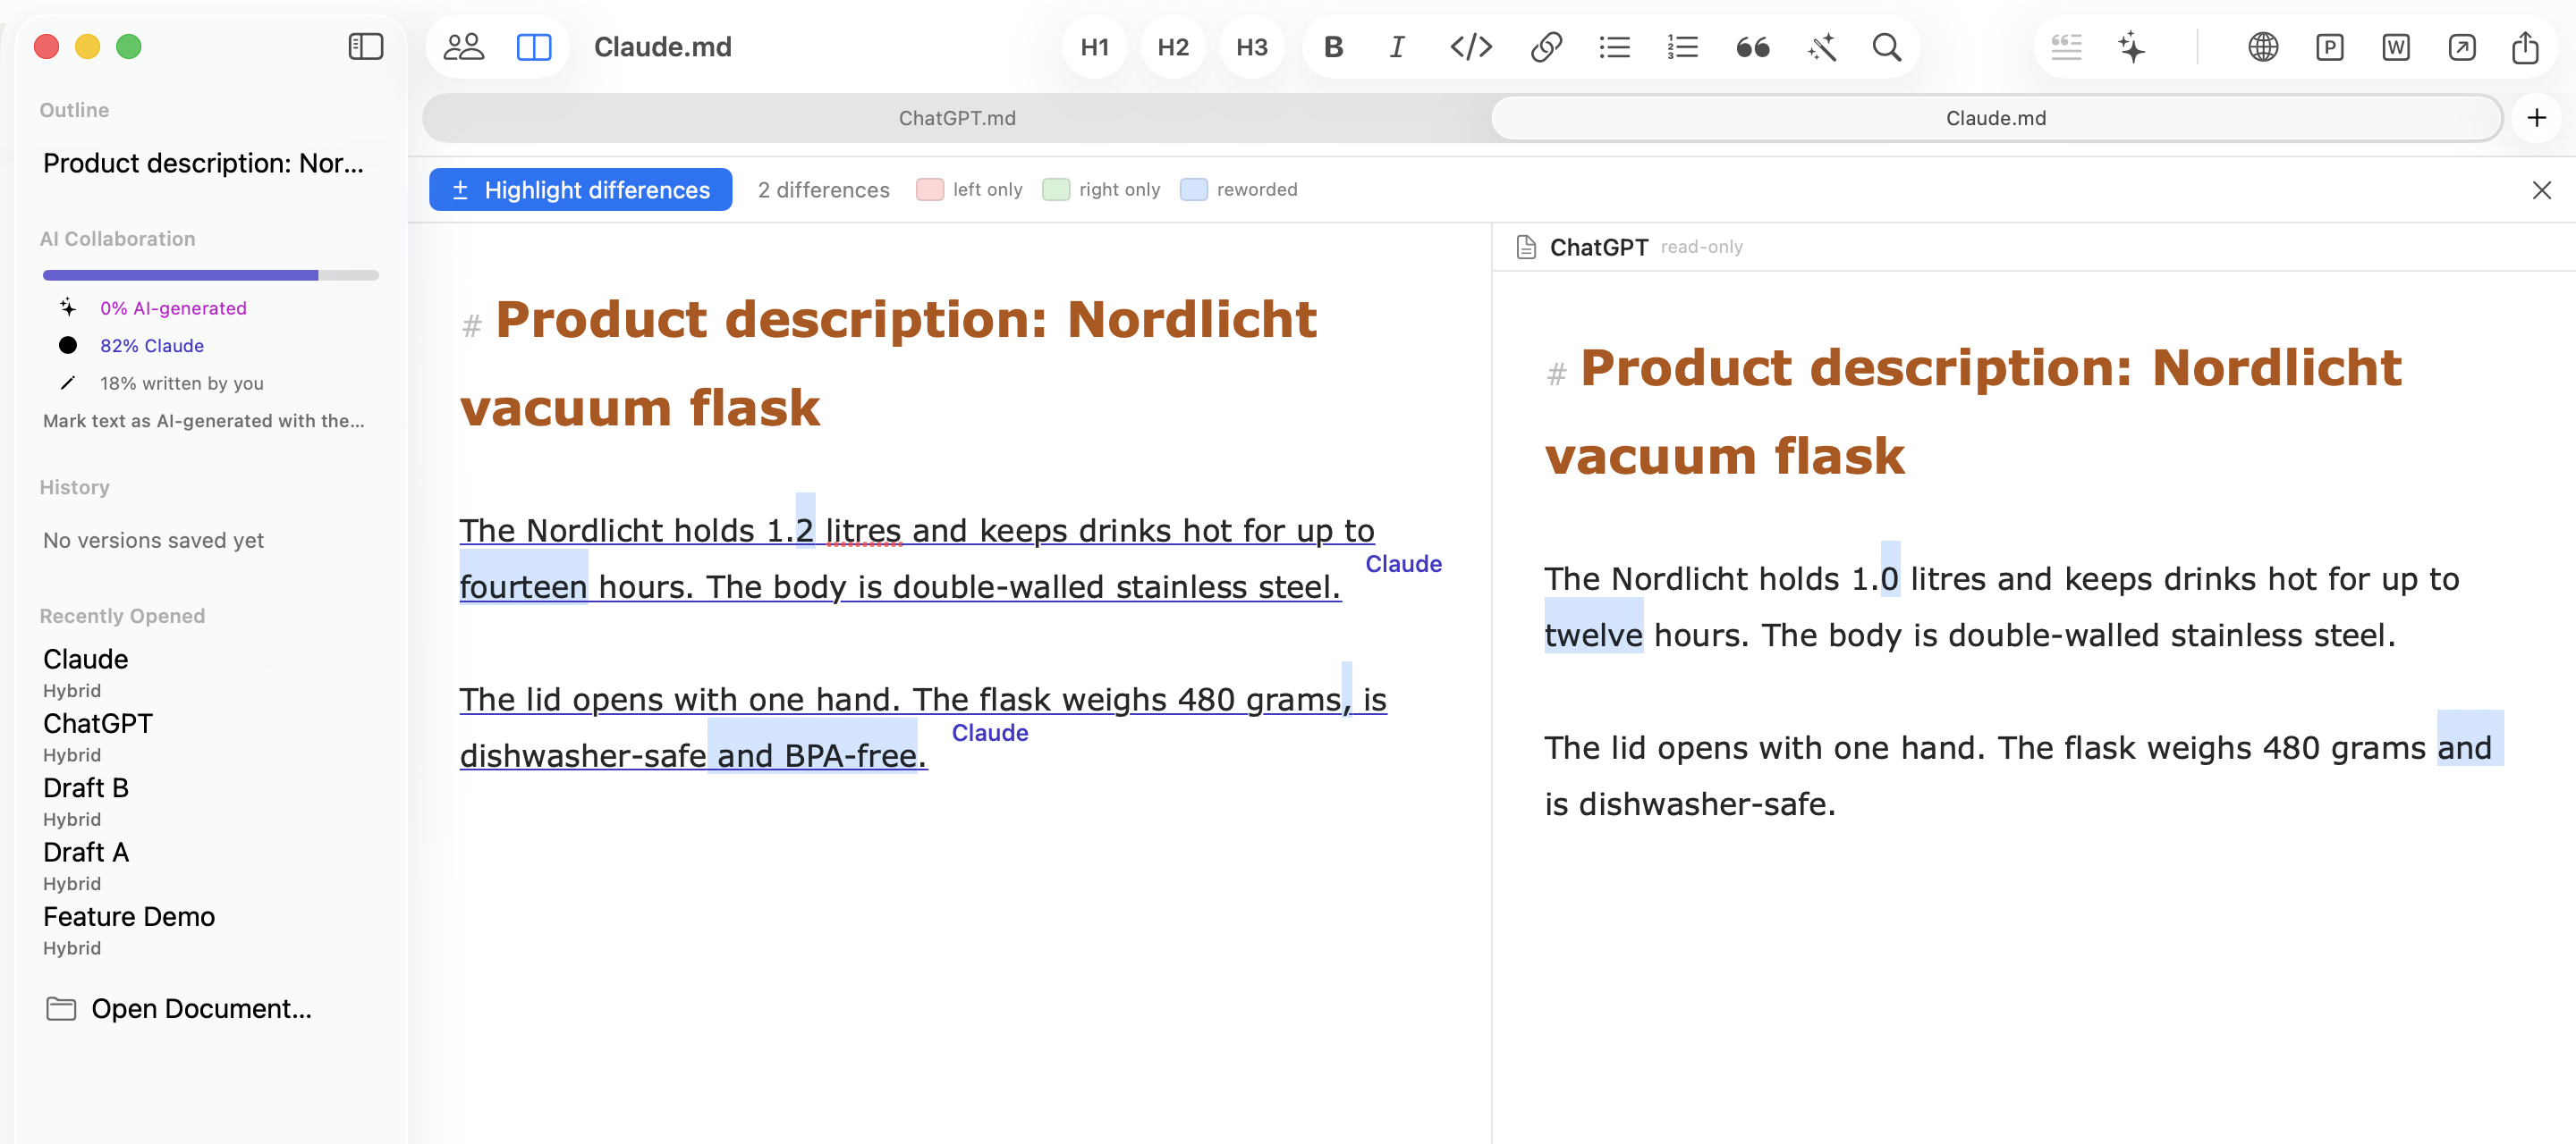Apply H1 heading style
Image resolution: width=2576 pixels, height=1144 pixels.
(1094, 47)
